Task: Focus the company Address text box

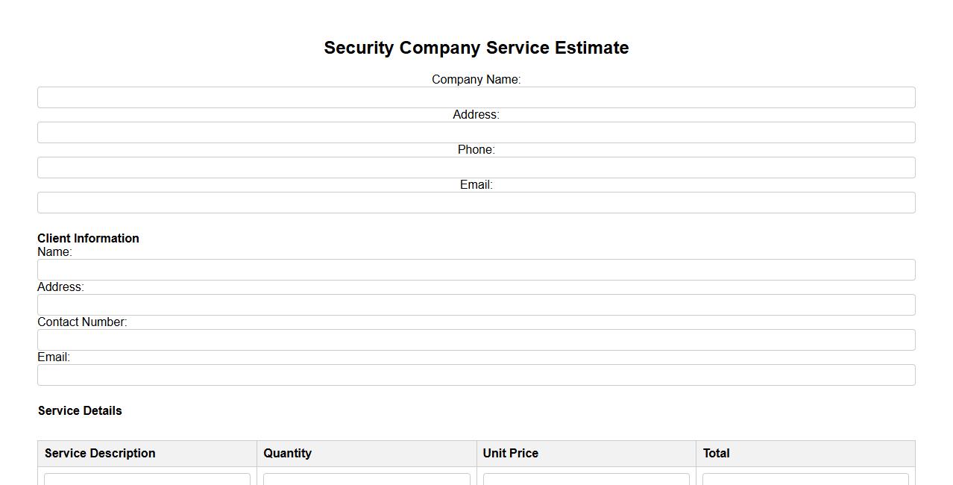Action: pos(476,133)
